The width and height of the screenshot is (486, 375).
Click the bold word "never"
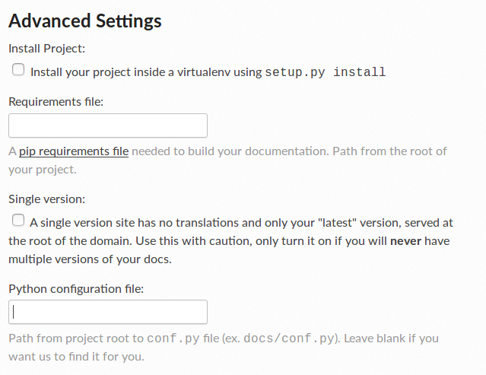[405, 241]
